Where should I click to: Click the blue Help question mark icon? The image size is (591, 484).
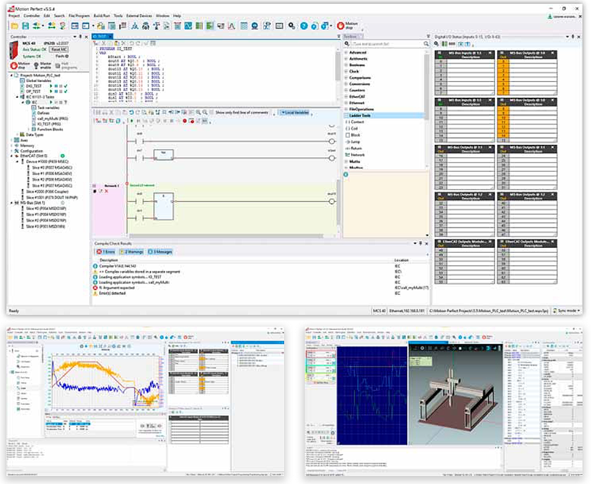tap(304, 26)
